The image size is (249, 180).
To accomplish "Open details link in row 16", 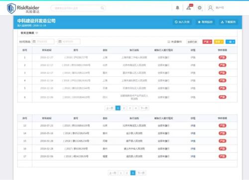I will pyautogui.click(x=193, y=149).
